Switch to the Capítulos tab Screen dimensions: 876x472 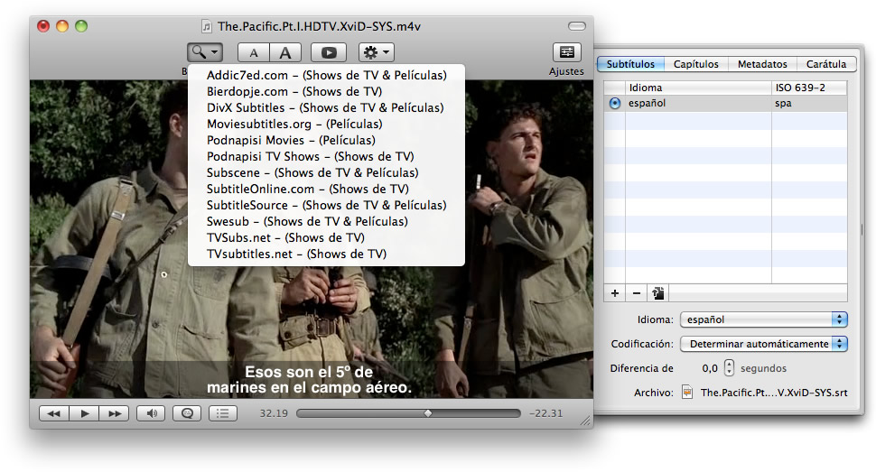pyautogui.click(x=696, y=64)
